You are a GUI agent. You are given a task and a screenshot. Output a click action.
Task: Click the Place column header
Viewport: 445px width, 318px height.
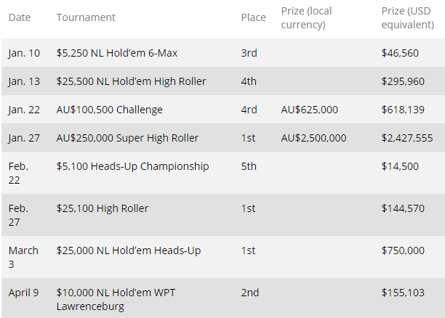(x=253, y=17)
